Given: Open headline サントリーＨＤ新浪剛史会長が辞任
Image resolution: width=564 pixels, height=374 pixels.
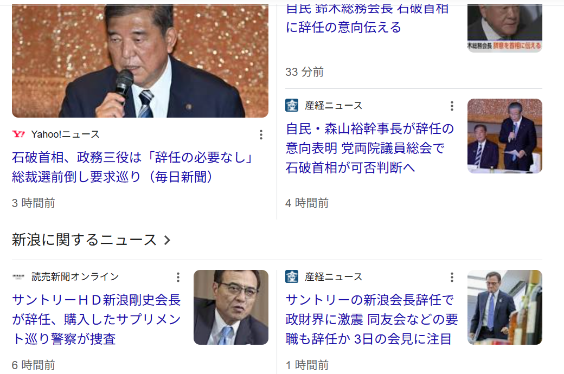Looking at the screenshot, I should point(97,319).
